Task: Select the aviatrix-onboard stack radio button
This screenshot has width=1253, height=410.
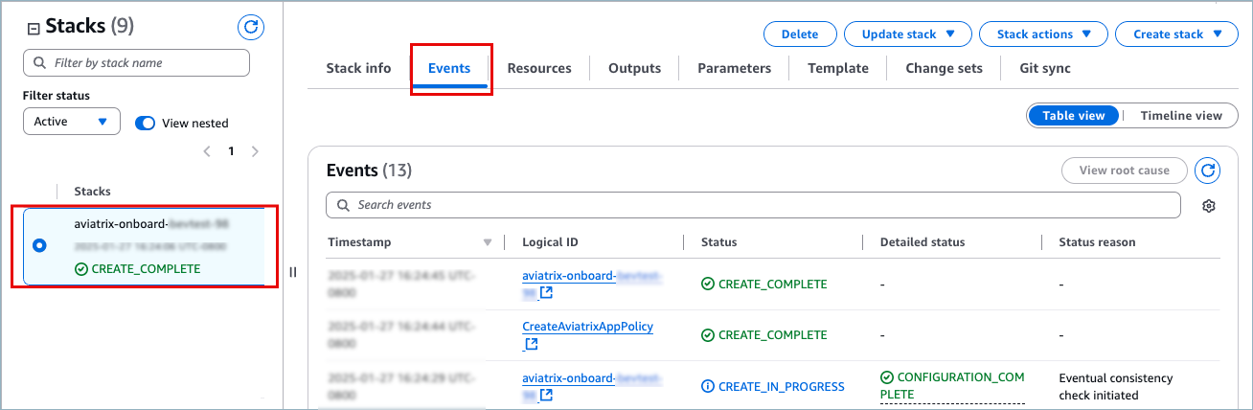Action: (39, 246)
